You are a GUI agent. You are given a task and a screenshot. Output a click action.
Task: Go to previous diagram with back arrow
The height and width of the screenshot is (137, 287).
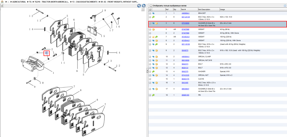coord(139,6)
